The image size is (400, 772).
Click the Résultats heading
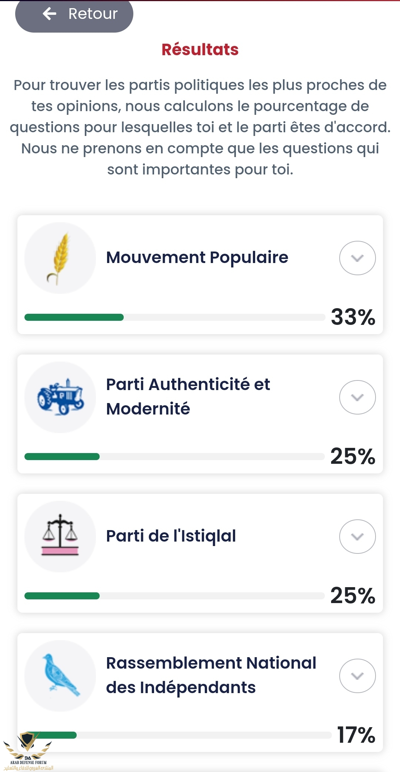point(200,50)
